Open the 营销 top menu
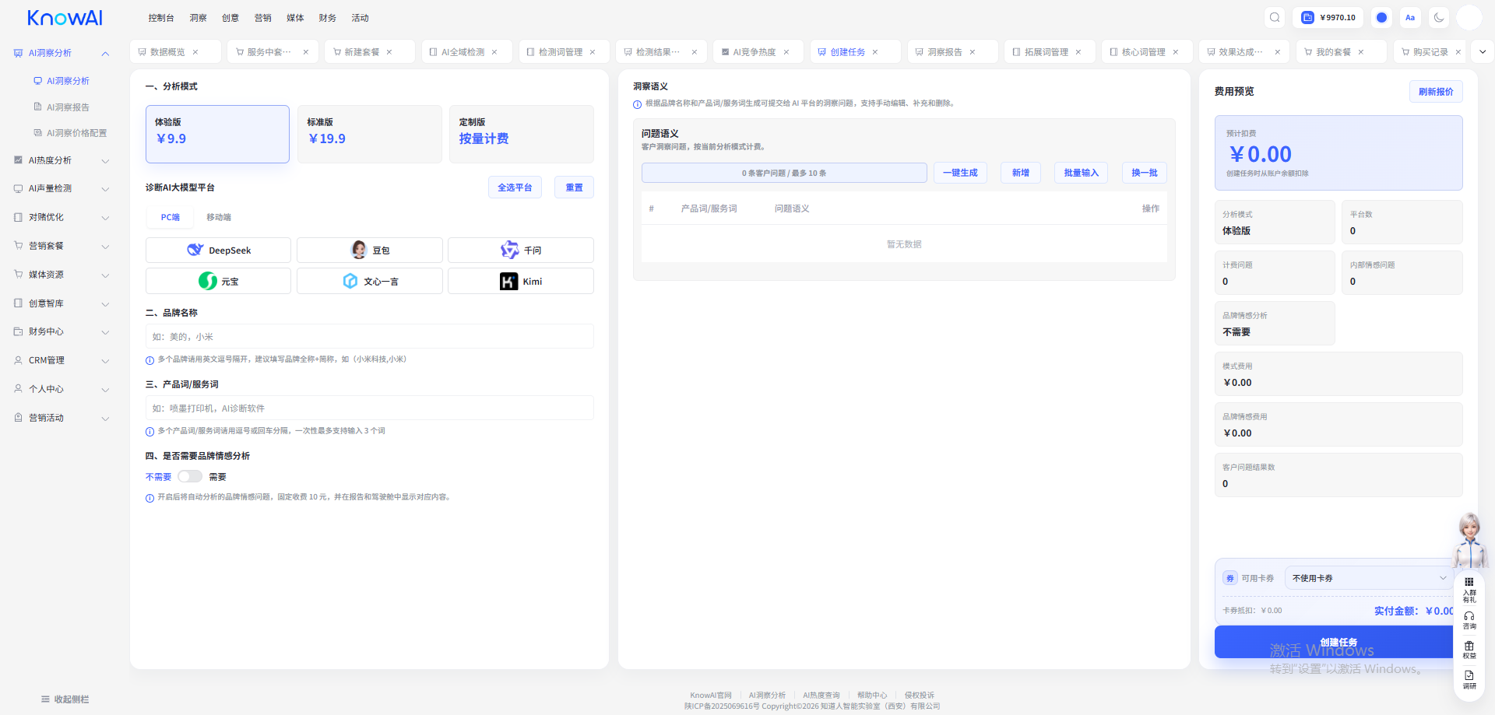This screenshot has width=1495, height=715. tap(263, 17)
